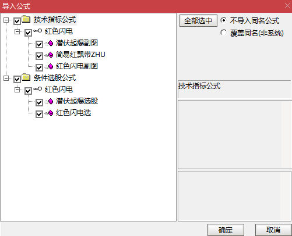Confirm import with 确定 button
Image resolution: width=292 pixels, height=236 pixels.
226,230
